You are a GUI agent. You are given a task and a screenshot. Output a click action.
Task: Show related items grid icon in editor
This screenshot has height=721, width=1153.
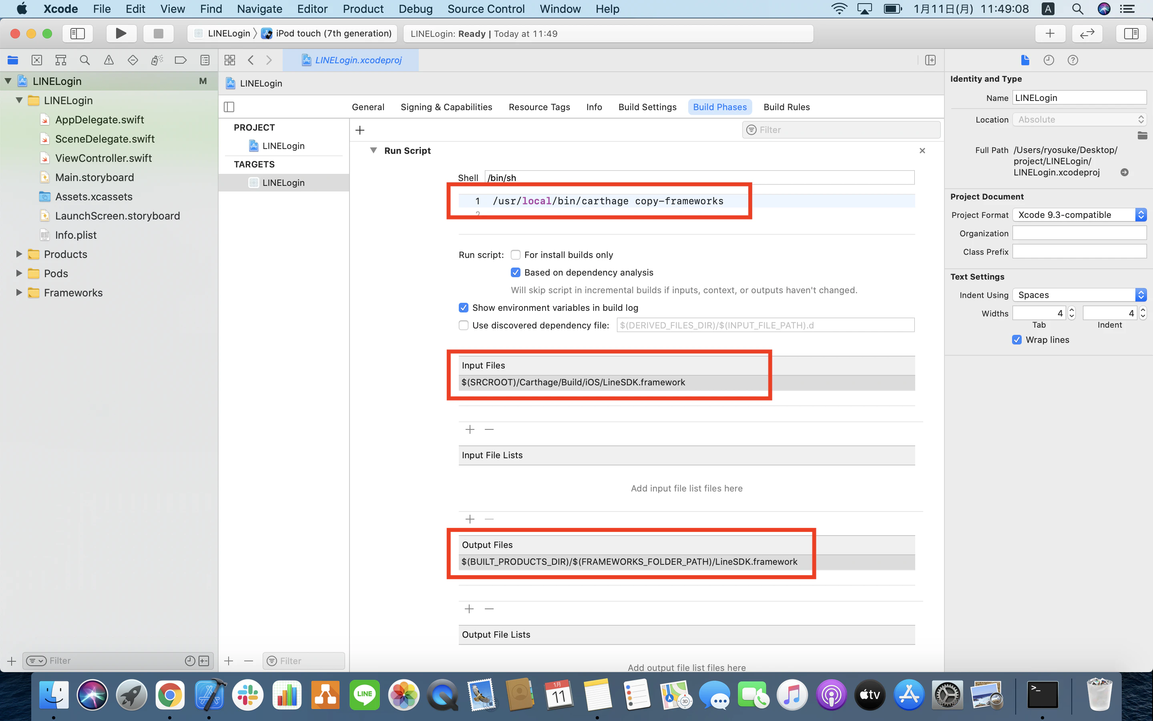click(230, 60)
